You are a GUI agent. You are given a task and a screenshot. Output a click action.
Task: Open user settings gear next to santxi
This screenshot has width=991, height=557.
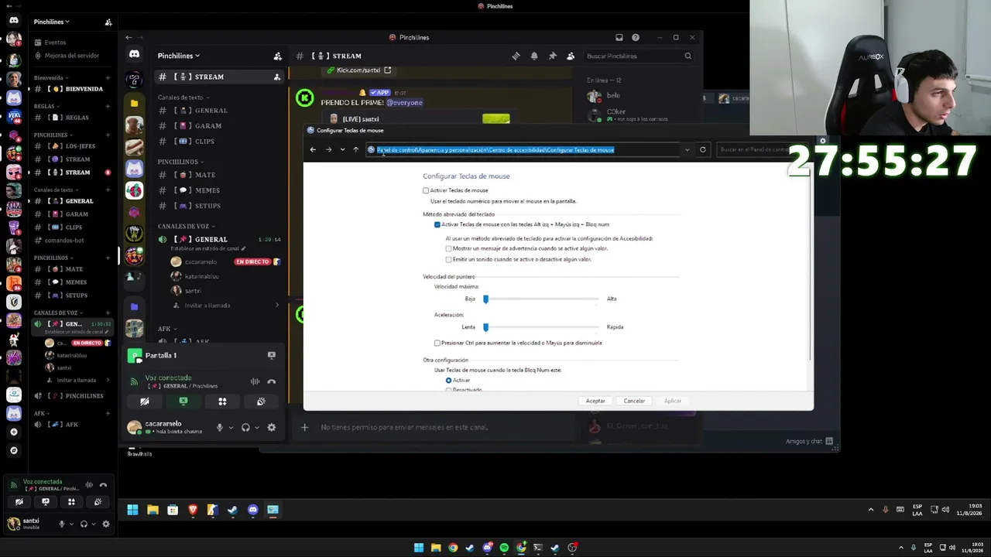106,524
